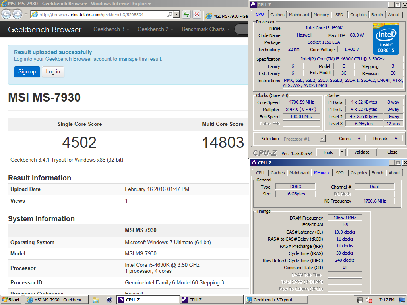Click the search magnifier in address bar
This screenshot has height=305, width=407.
click(x=170, y=15)
